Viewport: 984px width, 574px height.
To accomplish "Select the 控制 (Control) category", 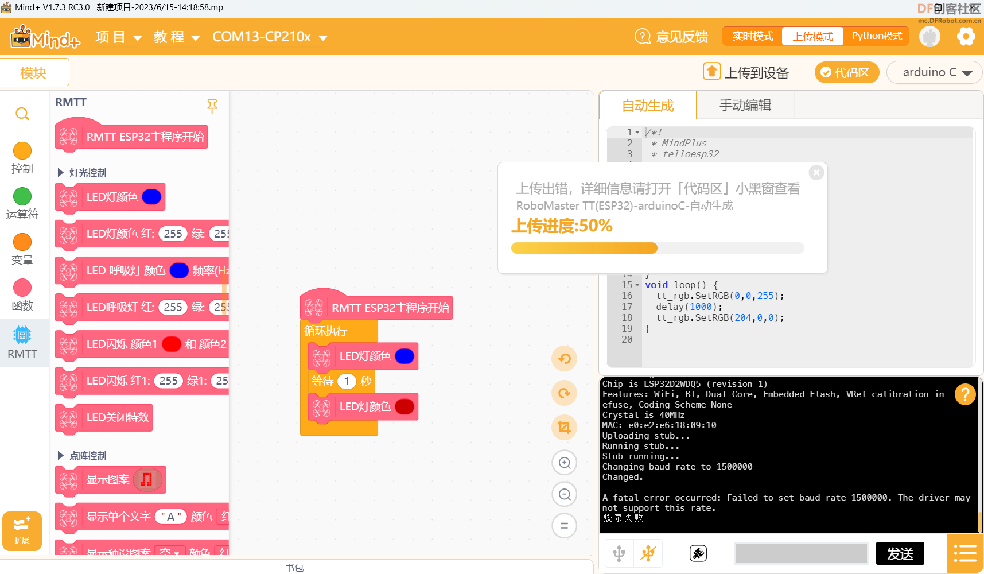I will click(x=22, y=158).
